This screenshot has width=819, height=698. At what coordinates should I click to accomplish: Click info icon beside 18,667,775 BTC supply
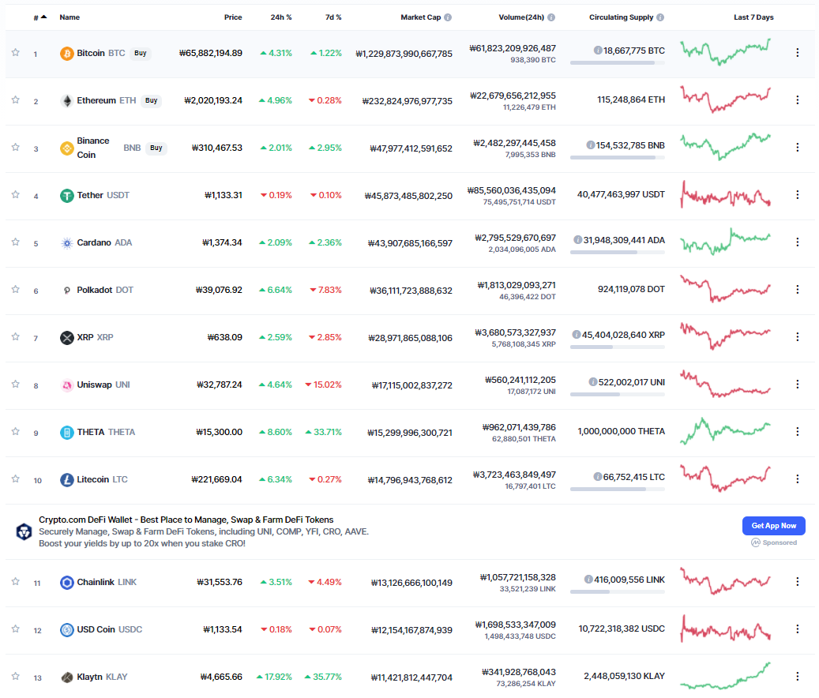point(598,51)
